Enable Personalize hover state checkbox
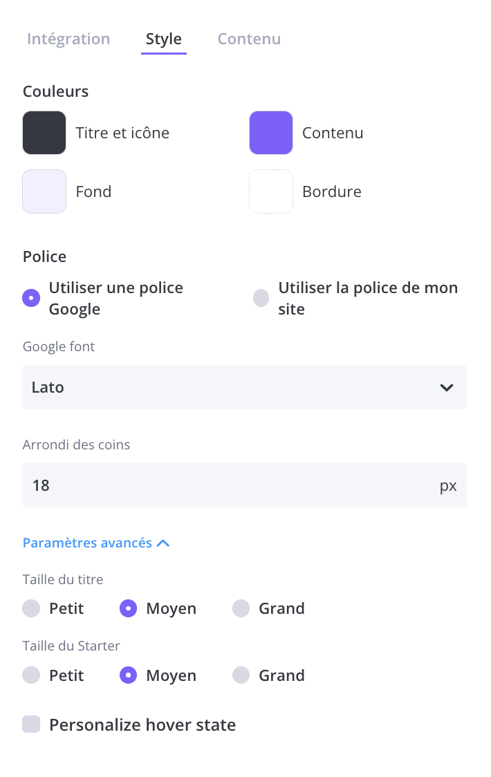Image resolution: width=491 pixels, height=777 pixels. pos(31,724)
